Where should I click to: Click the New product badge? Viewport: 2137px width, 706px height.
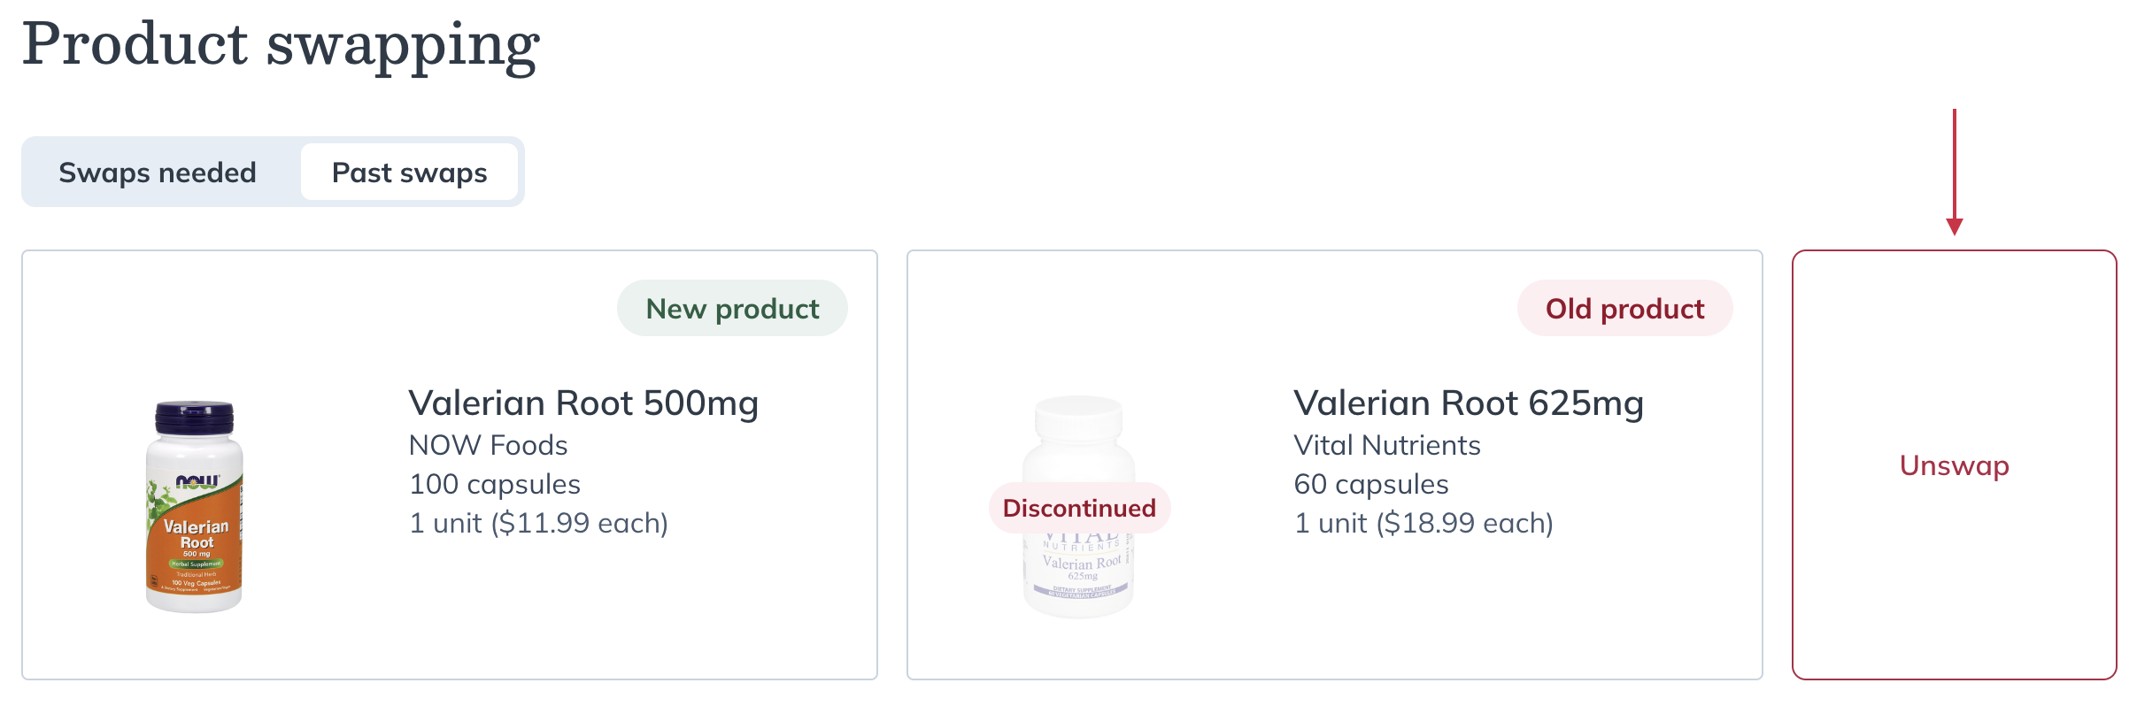click(x=732, y=308)
